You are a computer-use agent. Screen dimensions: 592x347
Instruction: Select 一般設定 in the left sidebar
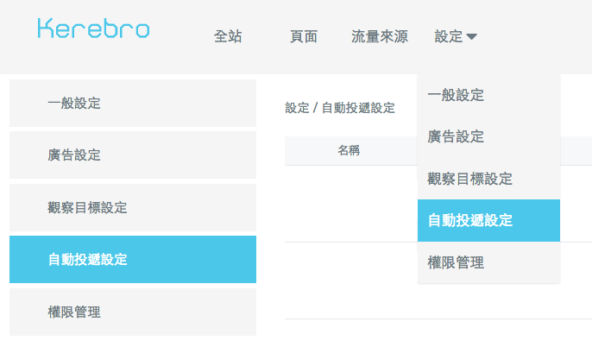pyautogui.click(x=133, y=104)
